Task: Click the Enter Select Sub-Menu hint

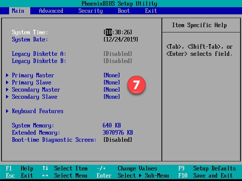Action: coord(133,175)
